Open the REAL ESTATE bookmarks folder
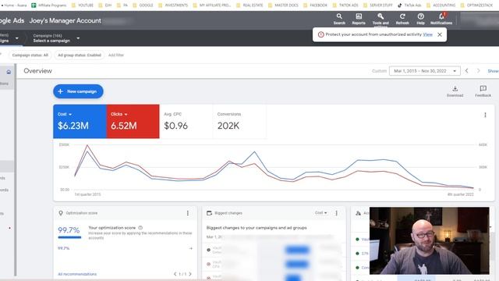 [x=249, y=5]
